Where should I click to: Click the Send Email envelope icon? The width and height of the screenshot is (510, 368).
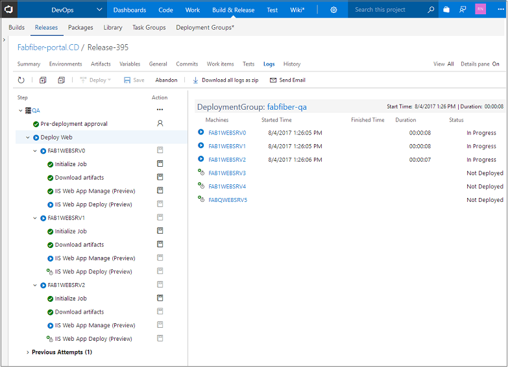point(273,80)
